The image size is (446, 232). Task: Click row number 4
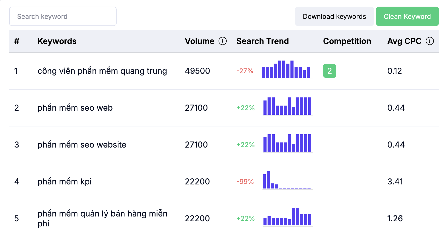tap(17, 181)
